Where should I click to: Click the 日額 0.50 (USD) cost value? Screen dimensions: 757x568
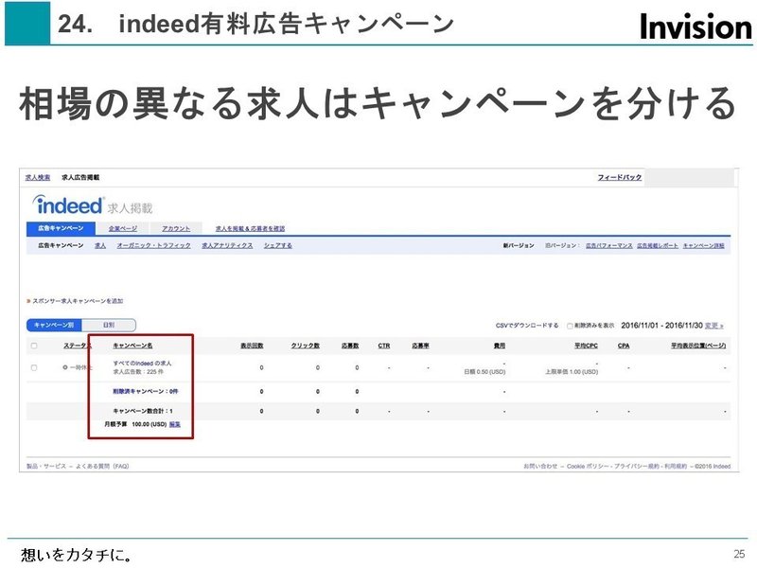click(484, 372)
